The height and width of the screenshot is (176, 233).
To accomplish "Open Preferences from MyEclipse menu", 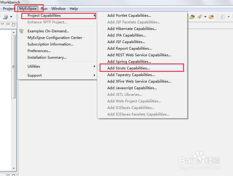I will [x=58, y=51].
